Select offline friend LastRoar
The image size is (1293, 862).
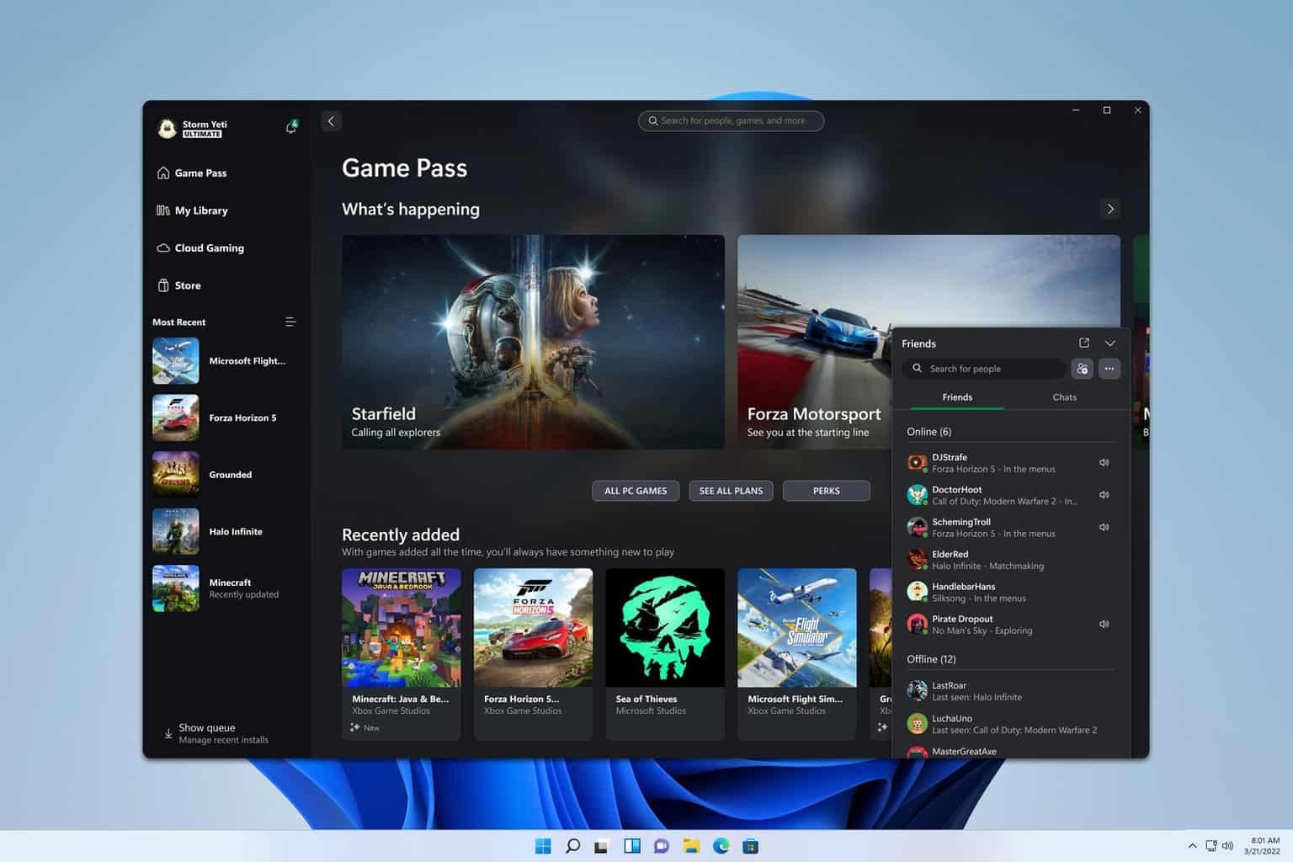1010,691
